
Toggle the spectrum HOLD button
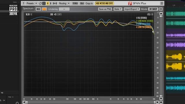(x=38, y=9)
